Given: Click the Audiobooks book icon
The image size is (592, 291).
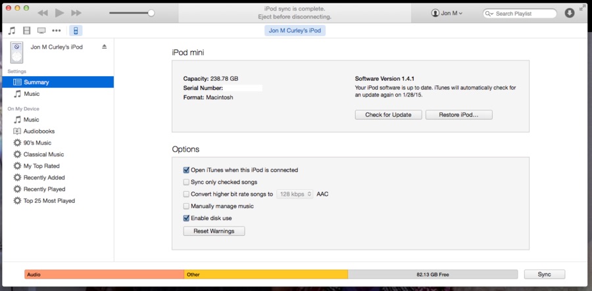Looking at the screenshot, I should (17, 131).
